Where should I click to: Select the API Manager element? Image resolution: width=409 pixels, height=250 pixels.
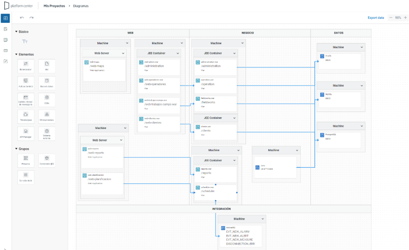click(26, 133)
